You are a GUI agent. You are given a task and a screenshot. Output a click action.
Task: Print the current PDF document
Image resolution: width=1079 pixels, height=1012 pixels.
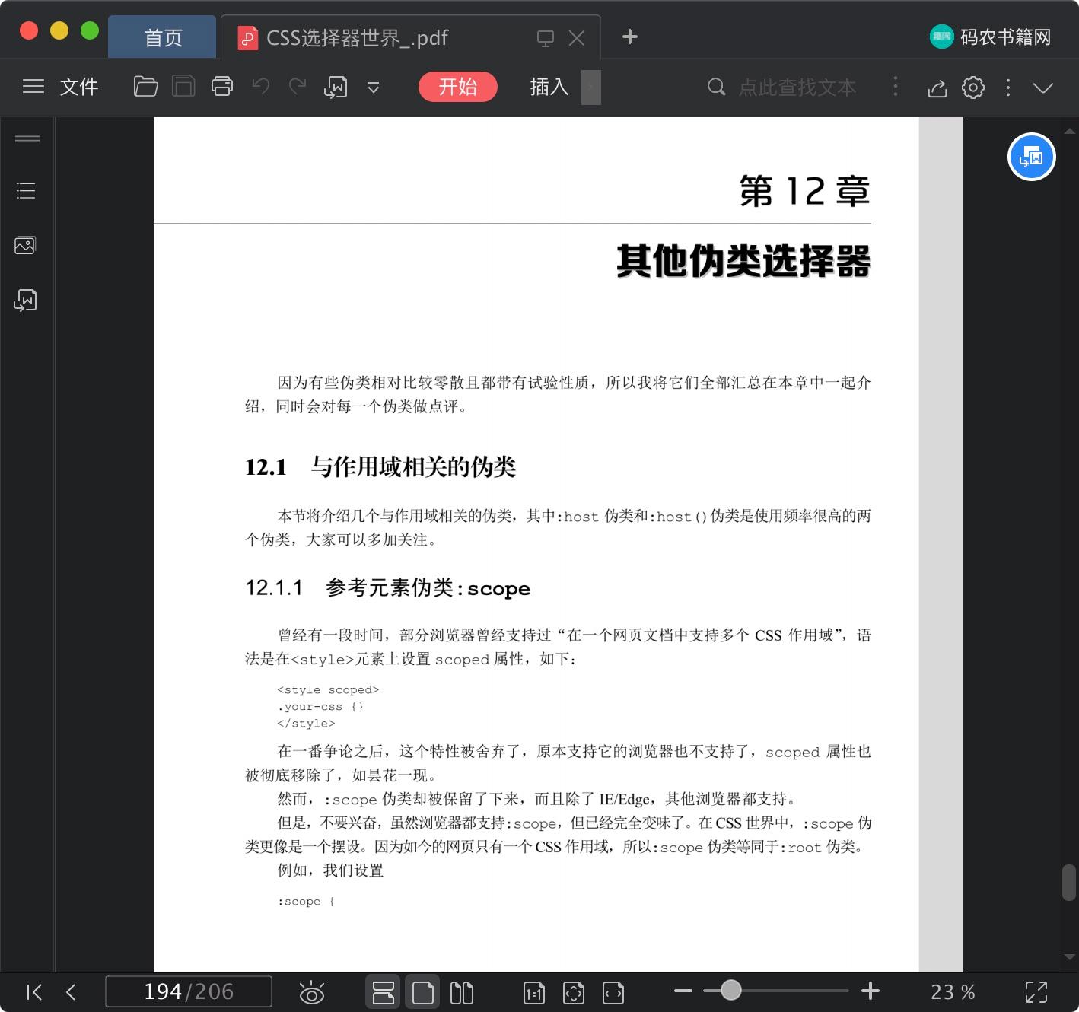click(221, 87)
